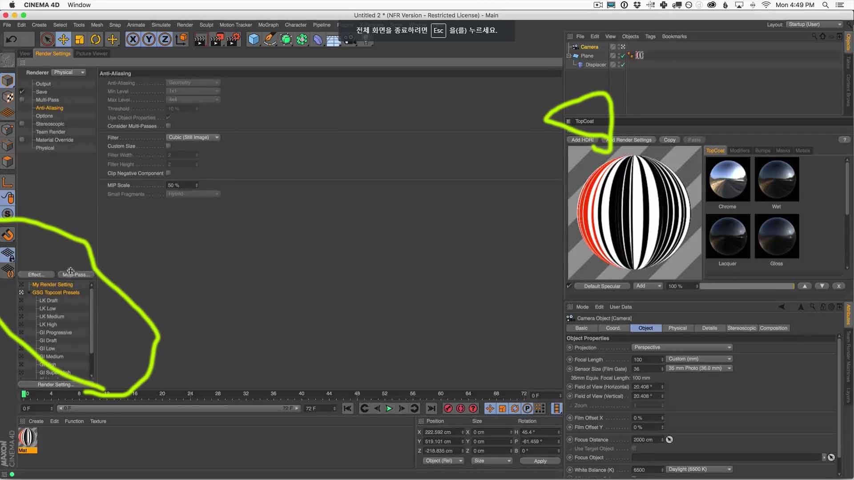Go to start of animation
854x480 pixels.
348,408
